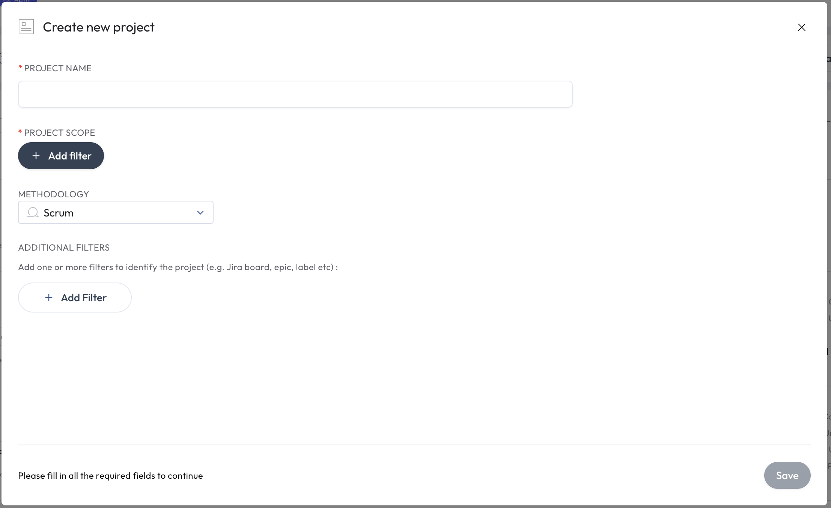The image size is (831, 508).
Task: Click the METHODOLOGY label
Action: coord(53,194)
